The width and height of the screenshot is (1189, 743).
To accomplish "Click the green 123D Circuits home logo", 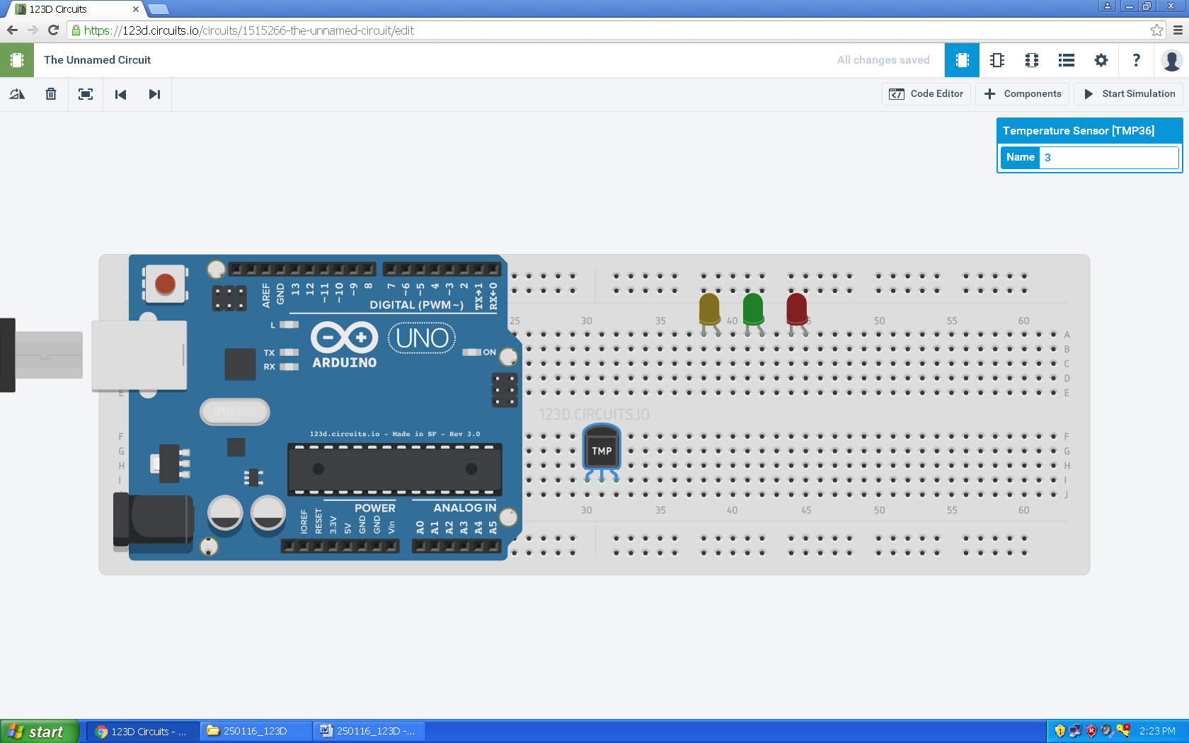I will click(17, 60).
